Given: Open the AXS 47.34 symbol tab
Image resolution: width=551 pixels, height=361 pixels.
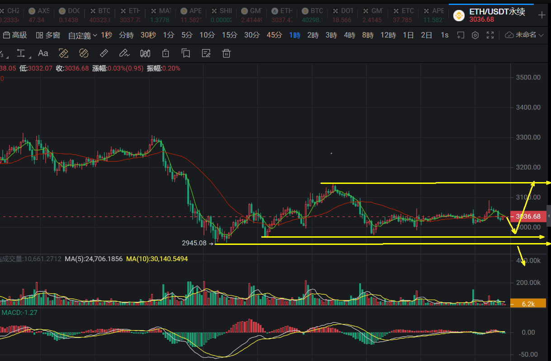Looking at the screenshot, I should (39, 15).
